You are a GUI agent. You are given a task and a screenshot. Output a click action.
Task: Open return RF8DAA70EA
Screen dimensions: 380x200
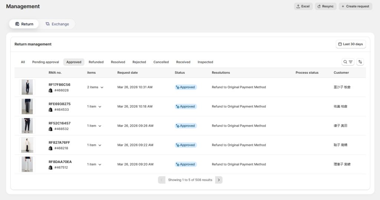[x=60, y=162]
